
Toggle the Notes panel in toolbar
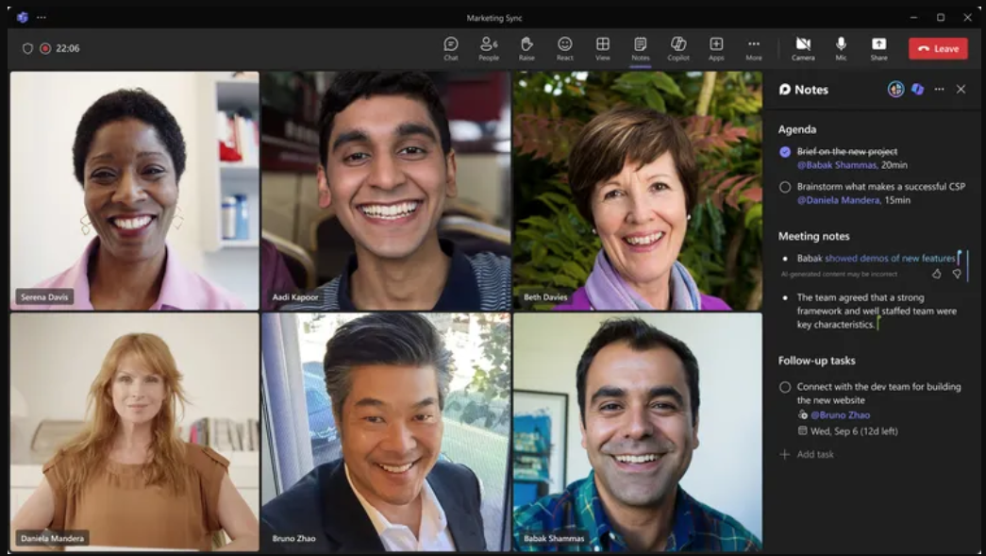tap(640, 48)
